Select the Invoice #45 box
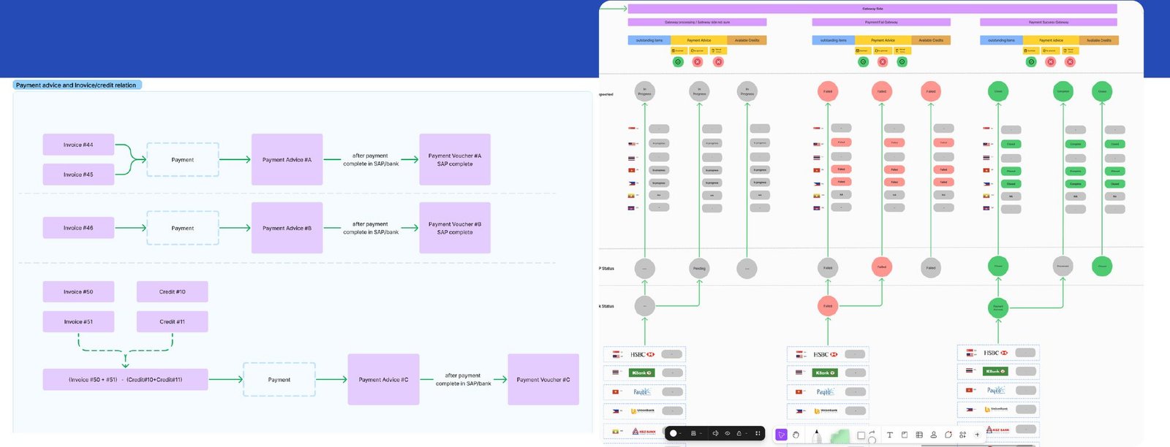The height and width of the screenshot is (447, 1170). tap(78, 175)
